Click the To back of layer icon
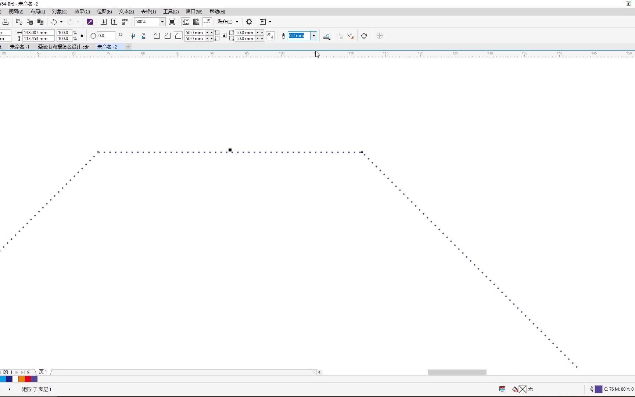 coord(351,36)
